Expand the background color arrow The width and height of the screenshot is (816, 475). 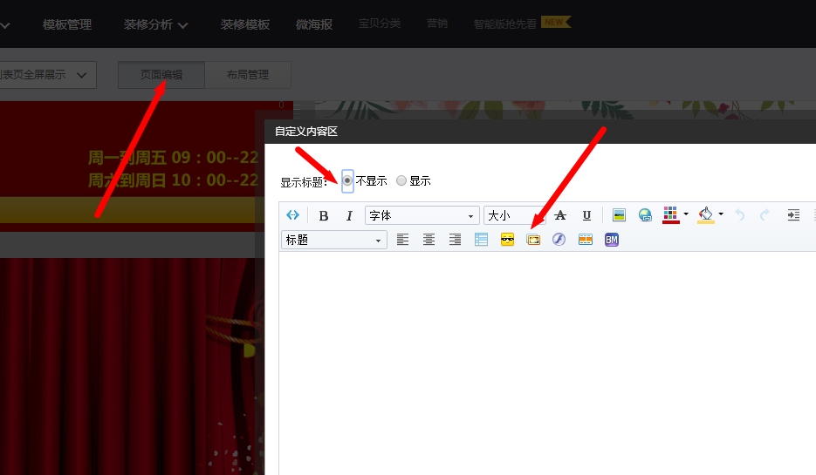(x=721, y=214)
